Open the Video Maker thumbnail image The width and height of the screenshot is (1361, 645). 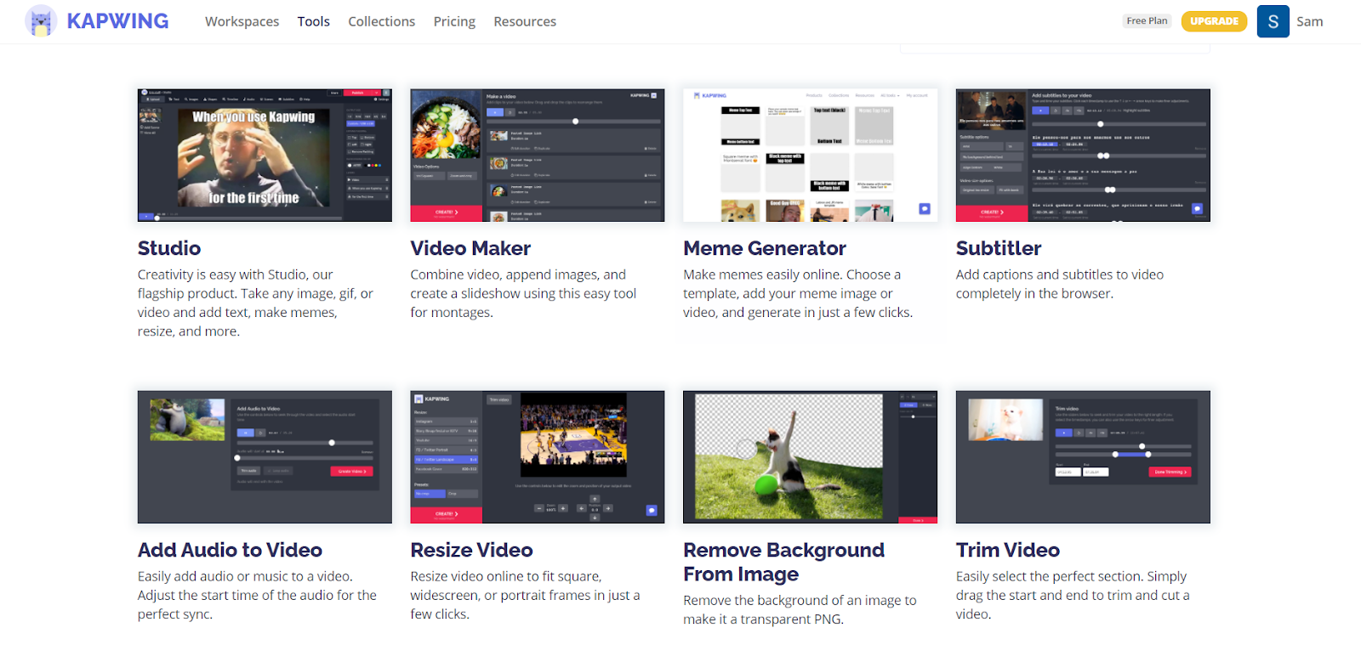tap(538, 155)
